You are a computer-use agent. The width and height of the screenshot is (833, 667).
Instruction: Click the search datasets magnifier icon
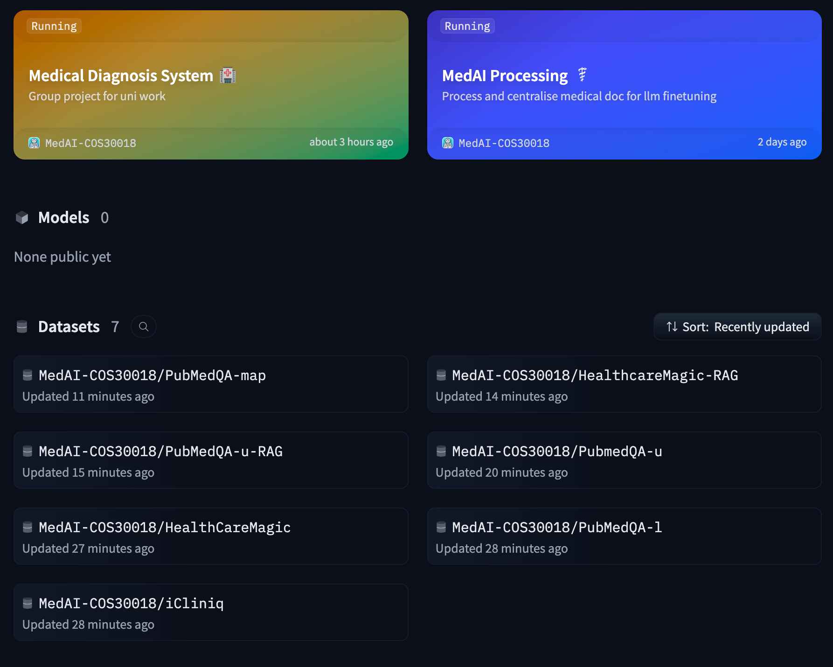144,327
